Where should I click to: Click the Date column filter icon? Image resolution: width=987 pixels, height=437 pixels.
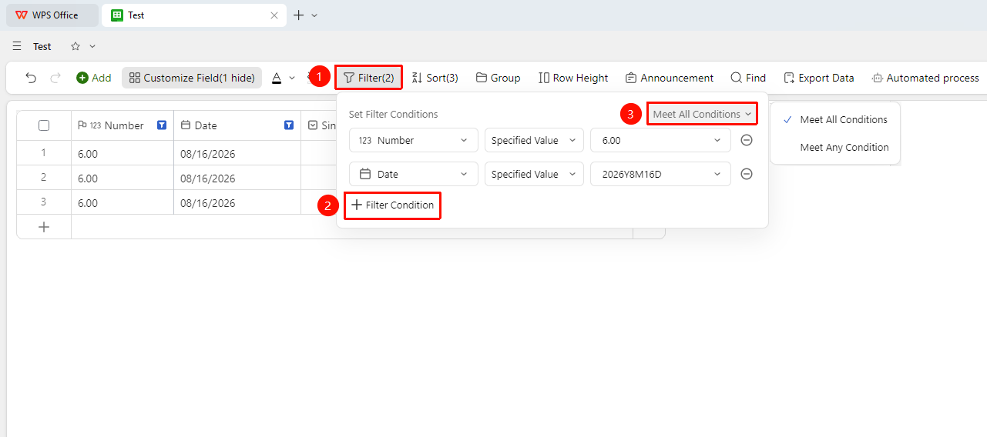[289, 125]
